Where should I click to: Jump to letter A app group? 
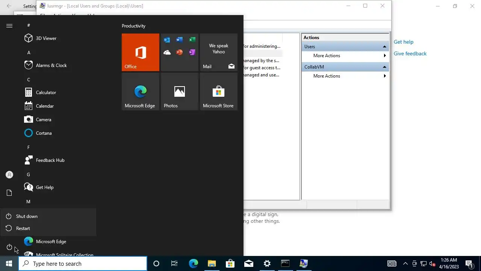click(29, 52)
